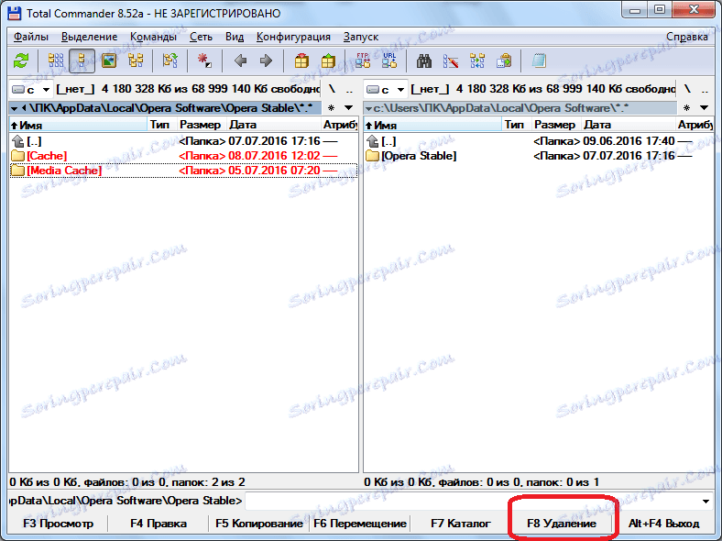Sort left panel by Размер column
This screenshot has height=541, width=722.
(x=201, y=125)
